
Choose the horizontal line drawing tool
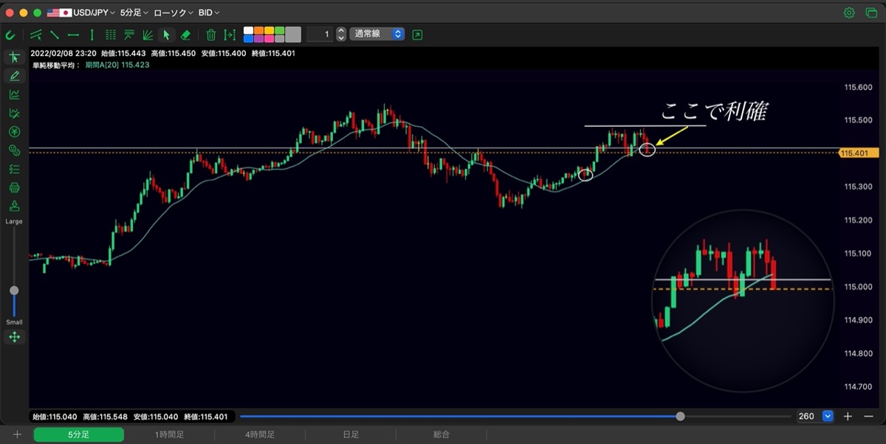pyautogui.click(x=73, y=35)
